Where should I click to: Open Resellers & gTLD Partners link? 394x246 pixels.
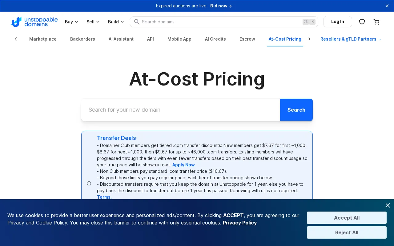[351, 39]
